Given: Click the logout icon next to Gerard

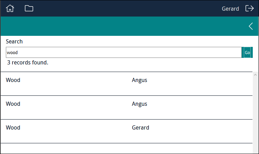Looking at the screenshot, I should (249, 9).
